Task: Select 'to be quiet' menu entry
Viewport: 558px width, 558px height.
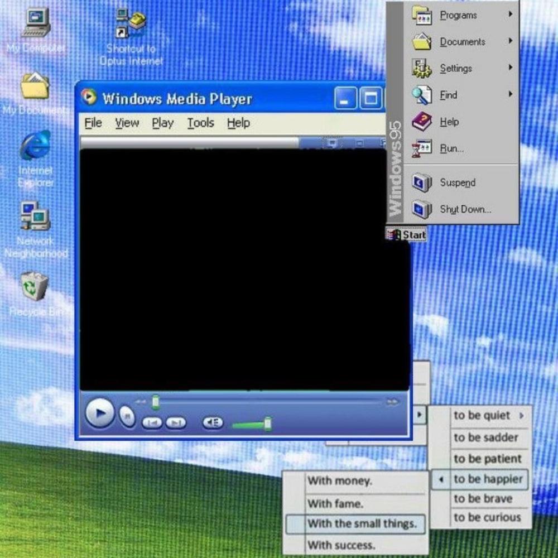Action: coord(482,415)
